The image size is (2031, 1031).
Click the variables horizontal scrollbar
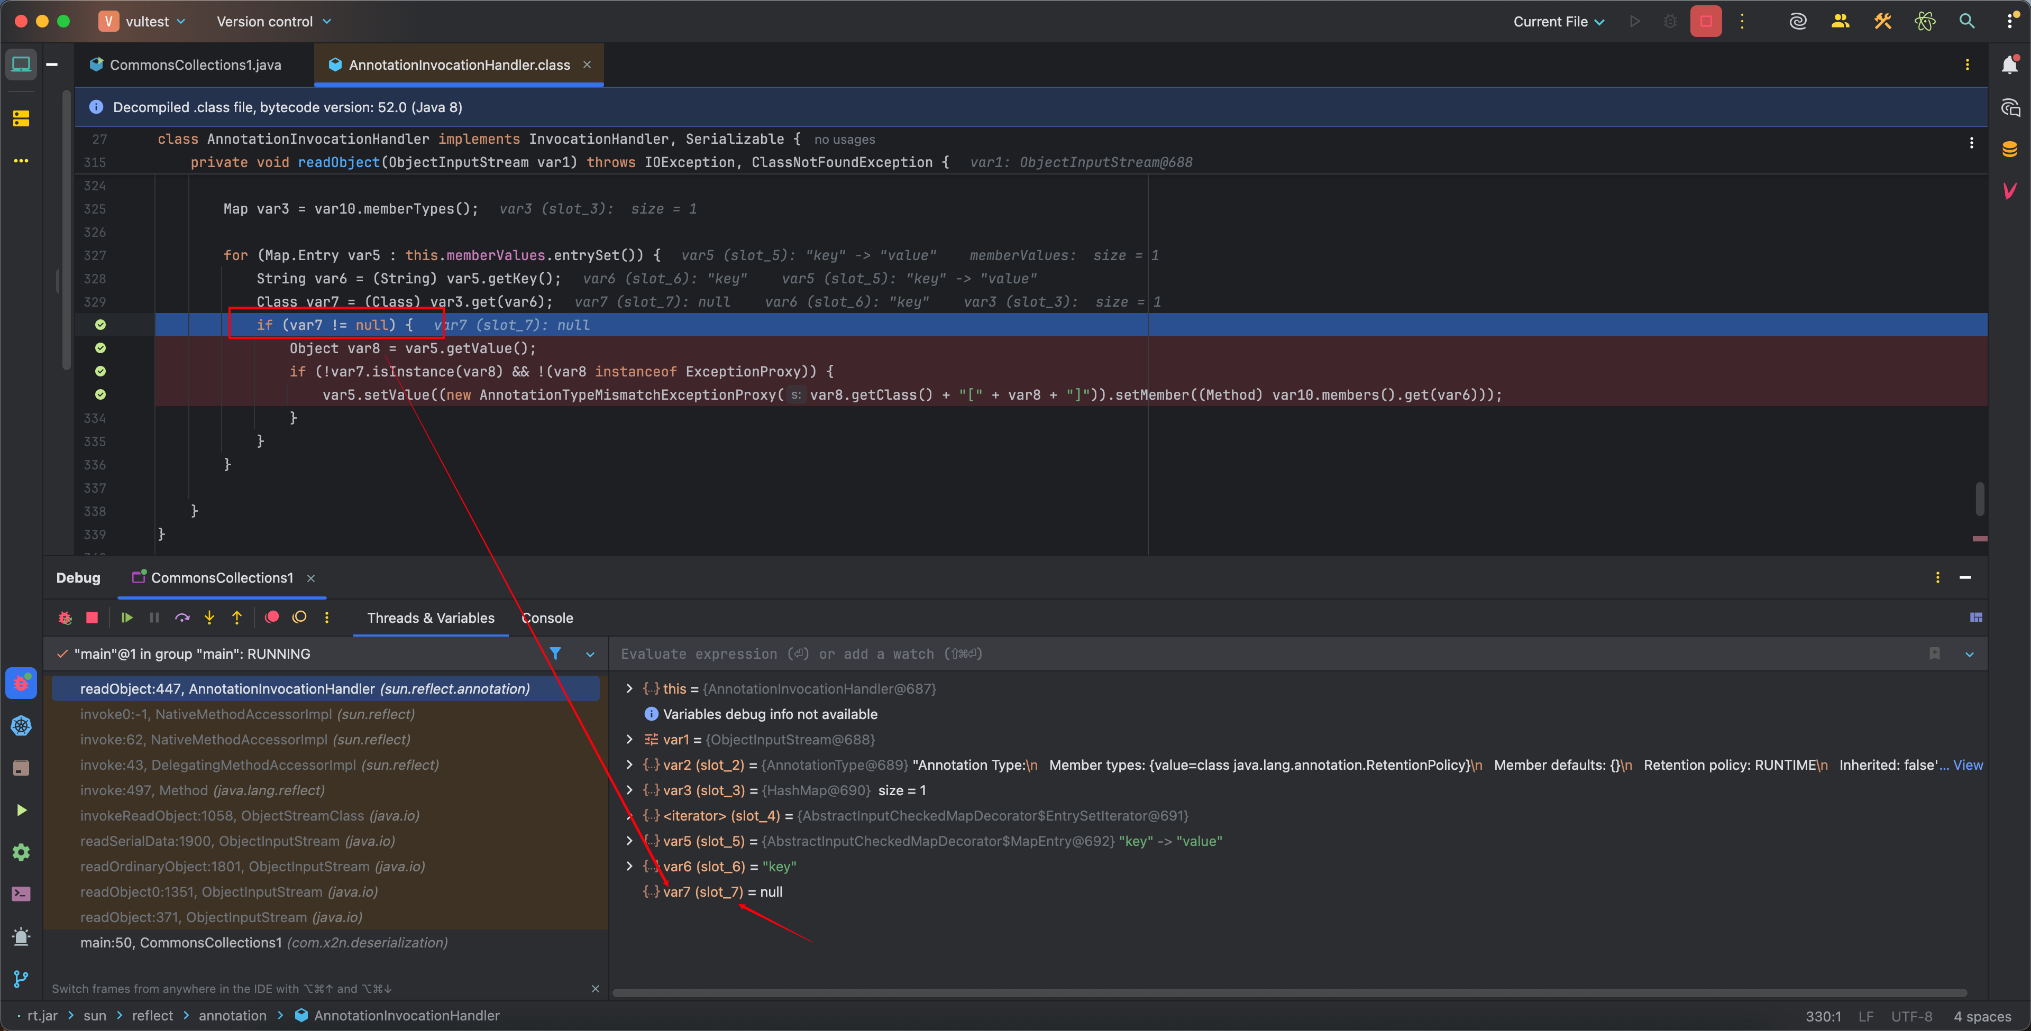click(1290, 992)
